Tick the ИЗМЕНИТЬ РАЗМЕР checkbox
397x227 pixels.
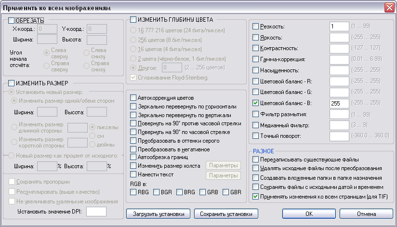(x=12, y=83)
